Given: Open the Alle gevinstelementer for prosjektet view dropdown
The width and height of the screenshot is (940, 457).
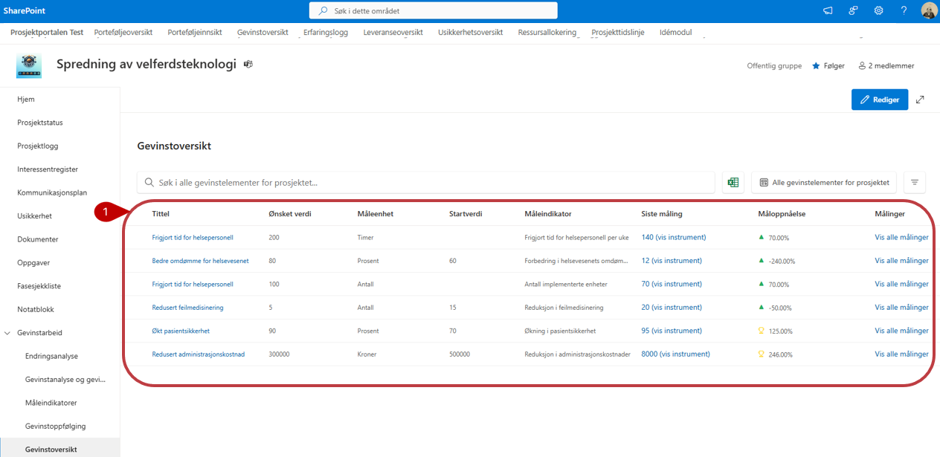Looking at the screenshot, I should [824, 182].
